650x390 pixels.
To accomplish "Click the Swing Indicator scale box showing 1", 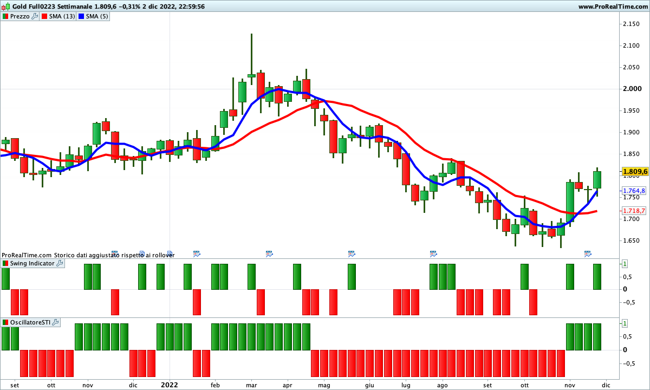I will pyautogui.click(x=625, y=264).
